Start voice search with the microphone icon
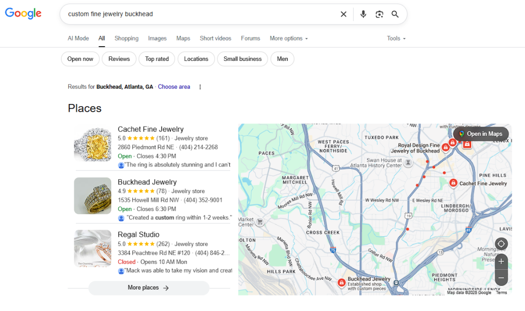This screenshot has height=311, width=525. (x=364, y=14)
